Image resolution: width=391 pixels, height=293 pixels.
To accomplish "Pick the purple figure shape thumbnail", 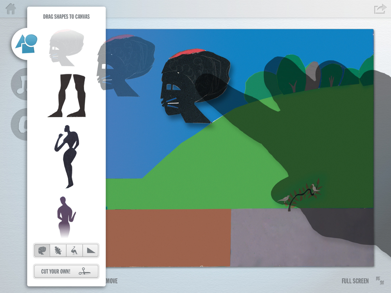I will 66,217.
